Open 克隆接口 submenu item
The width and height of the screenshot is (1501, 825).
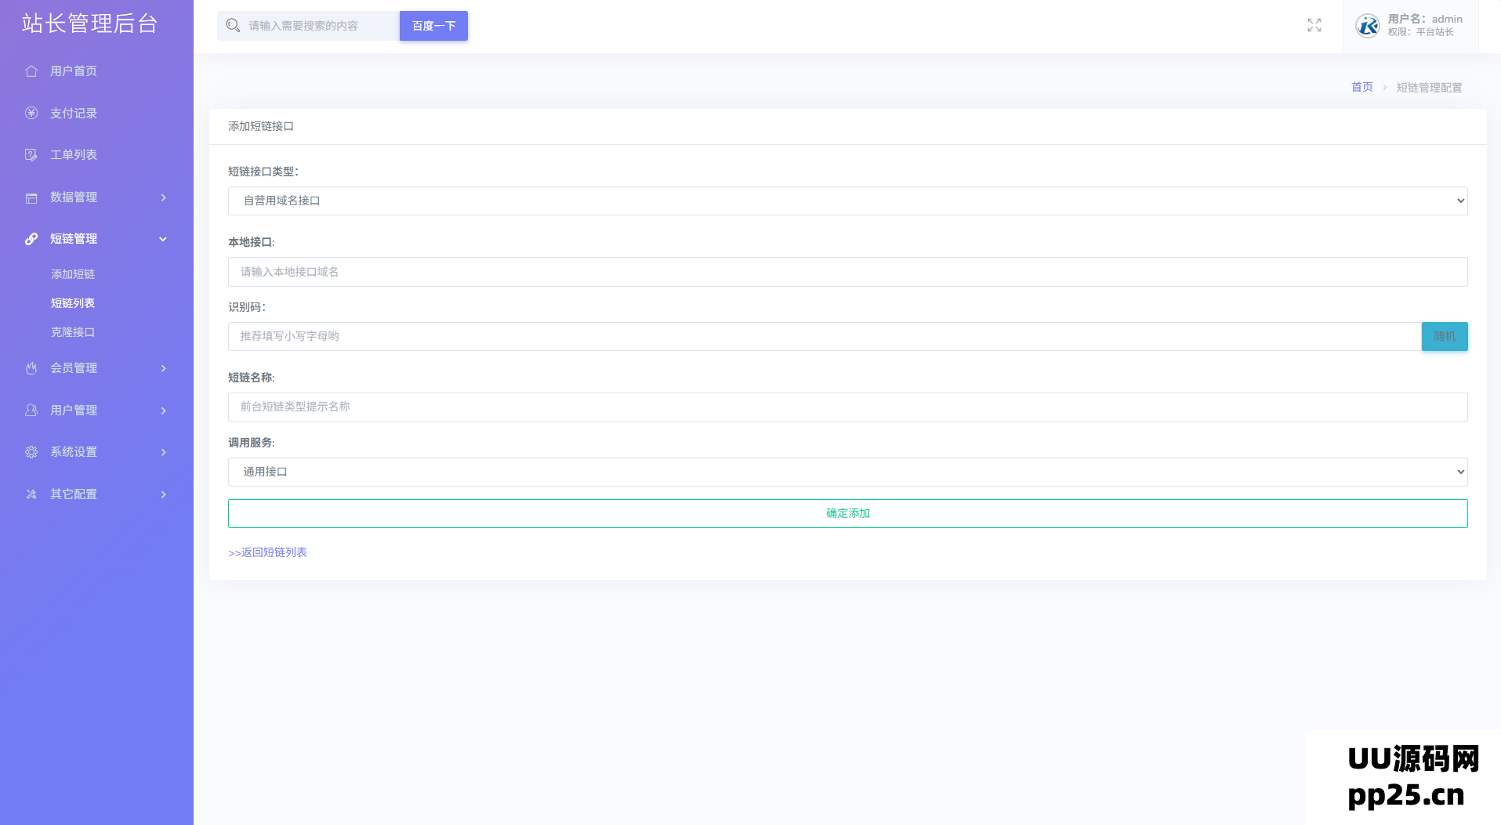pyautogui.click(x=73, y=332)
